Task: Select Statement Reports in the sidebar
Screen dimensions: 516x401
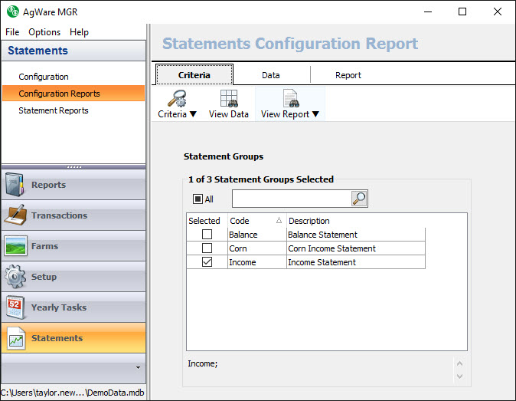Action: pyautogui.click(x=54, y=110)
